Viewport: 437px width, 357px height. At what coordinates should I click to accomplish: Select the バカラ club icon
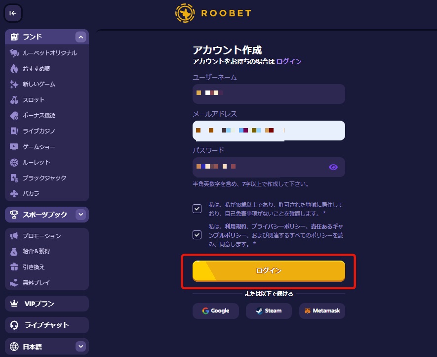14,193
